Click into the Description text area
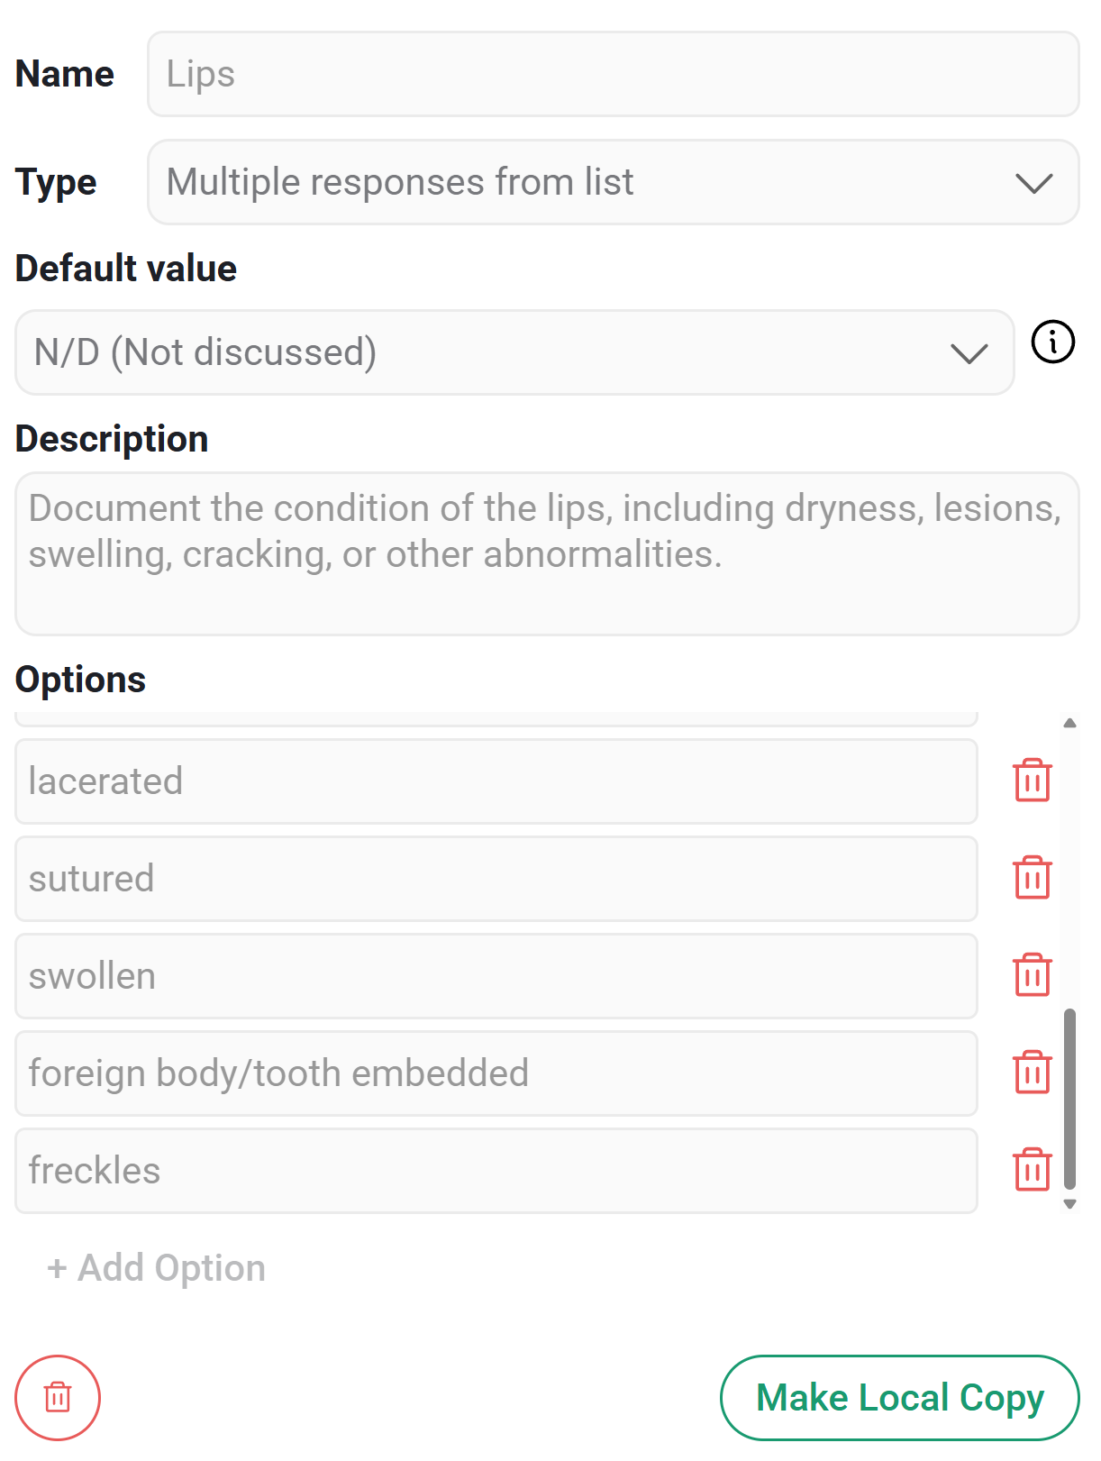The height and width of the screenshot is (1461, 1101). point(547,553)
